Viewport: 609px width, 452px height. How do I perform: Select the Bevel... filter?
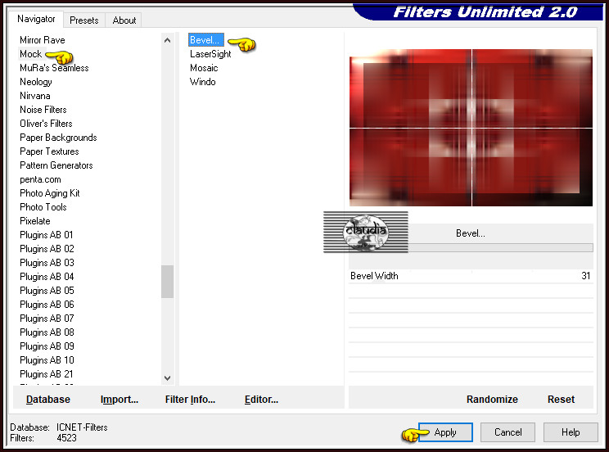(205, 40)
